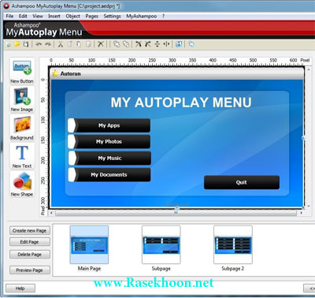The height and width of the screenshot is (298, 315).
Task: Select the Subpage 2 thumbnail
Action: pyautogui.click(x=233, y=244)
